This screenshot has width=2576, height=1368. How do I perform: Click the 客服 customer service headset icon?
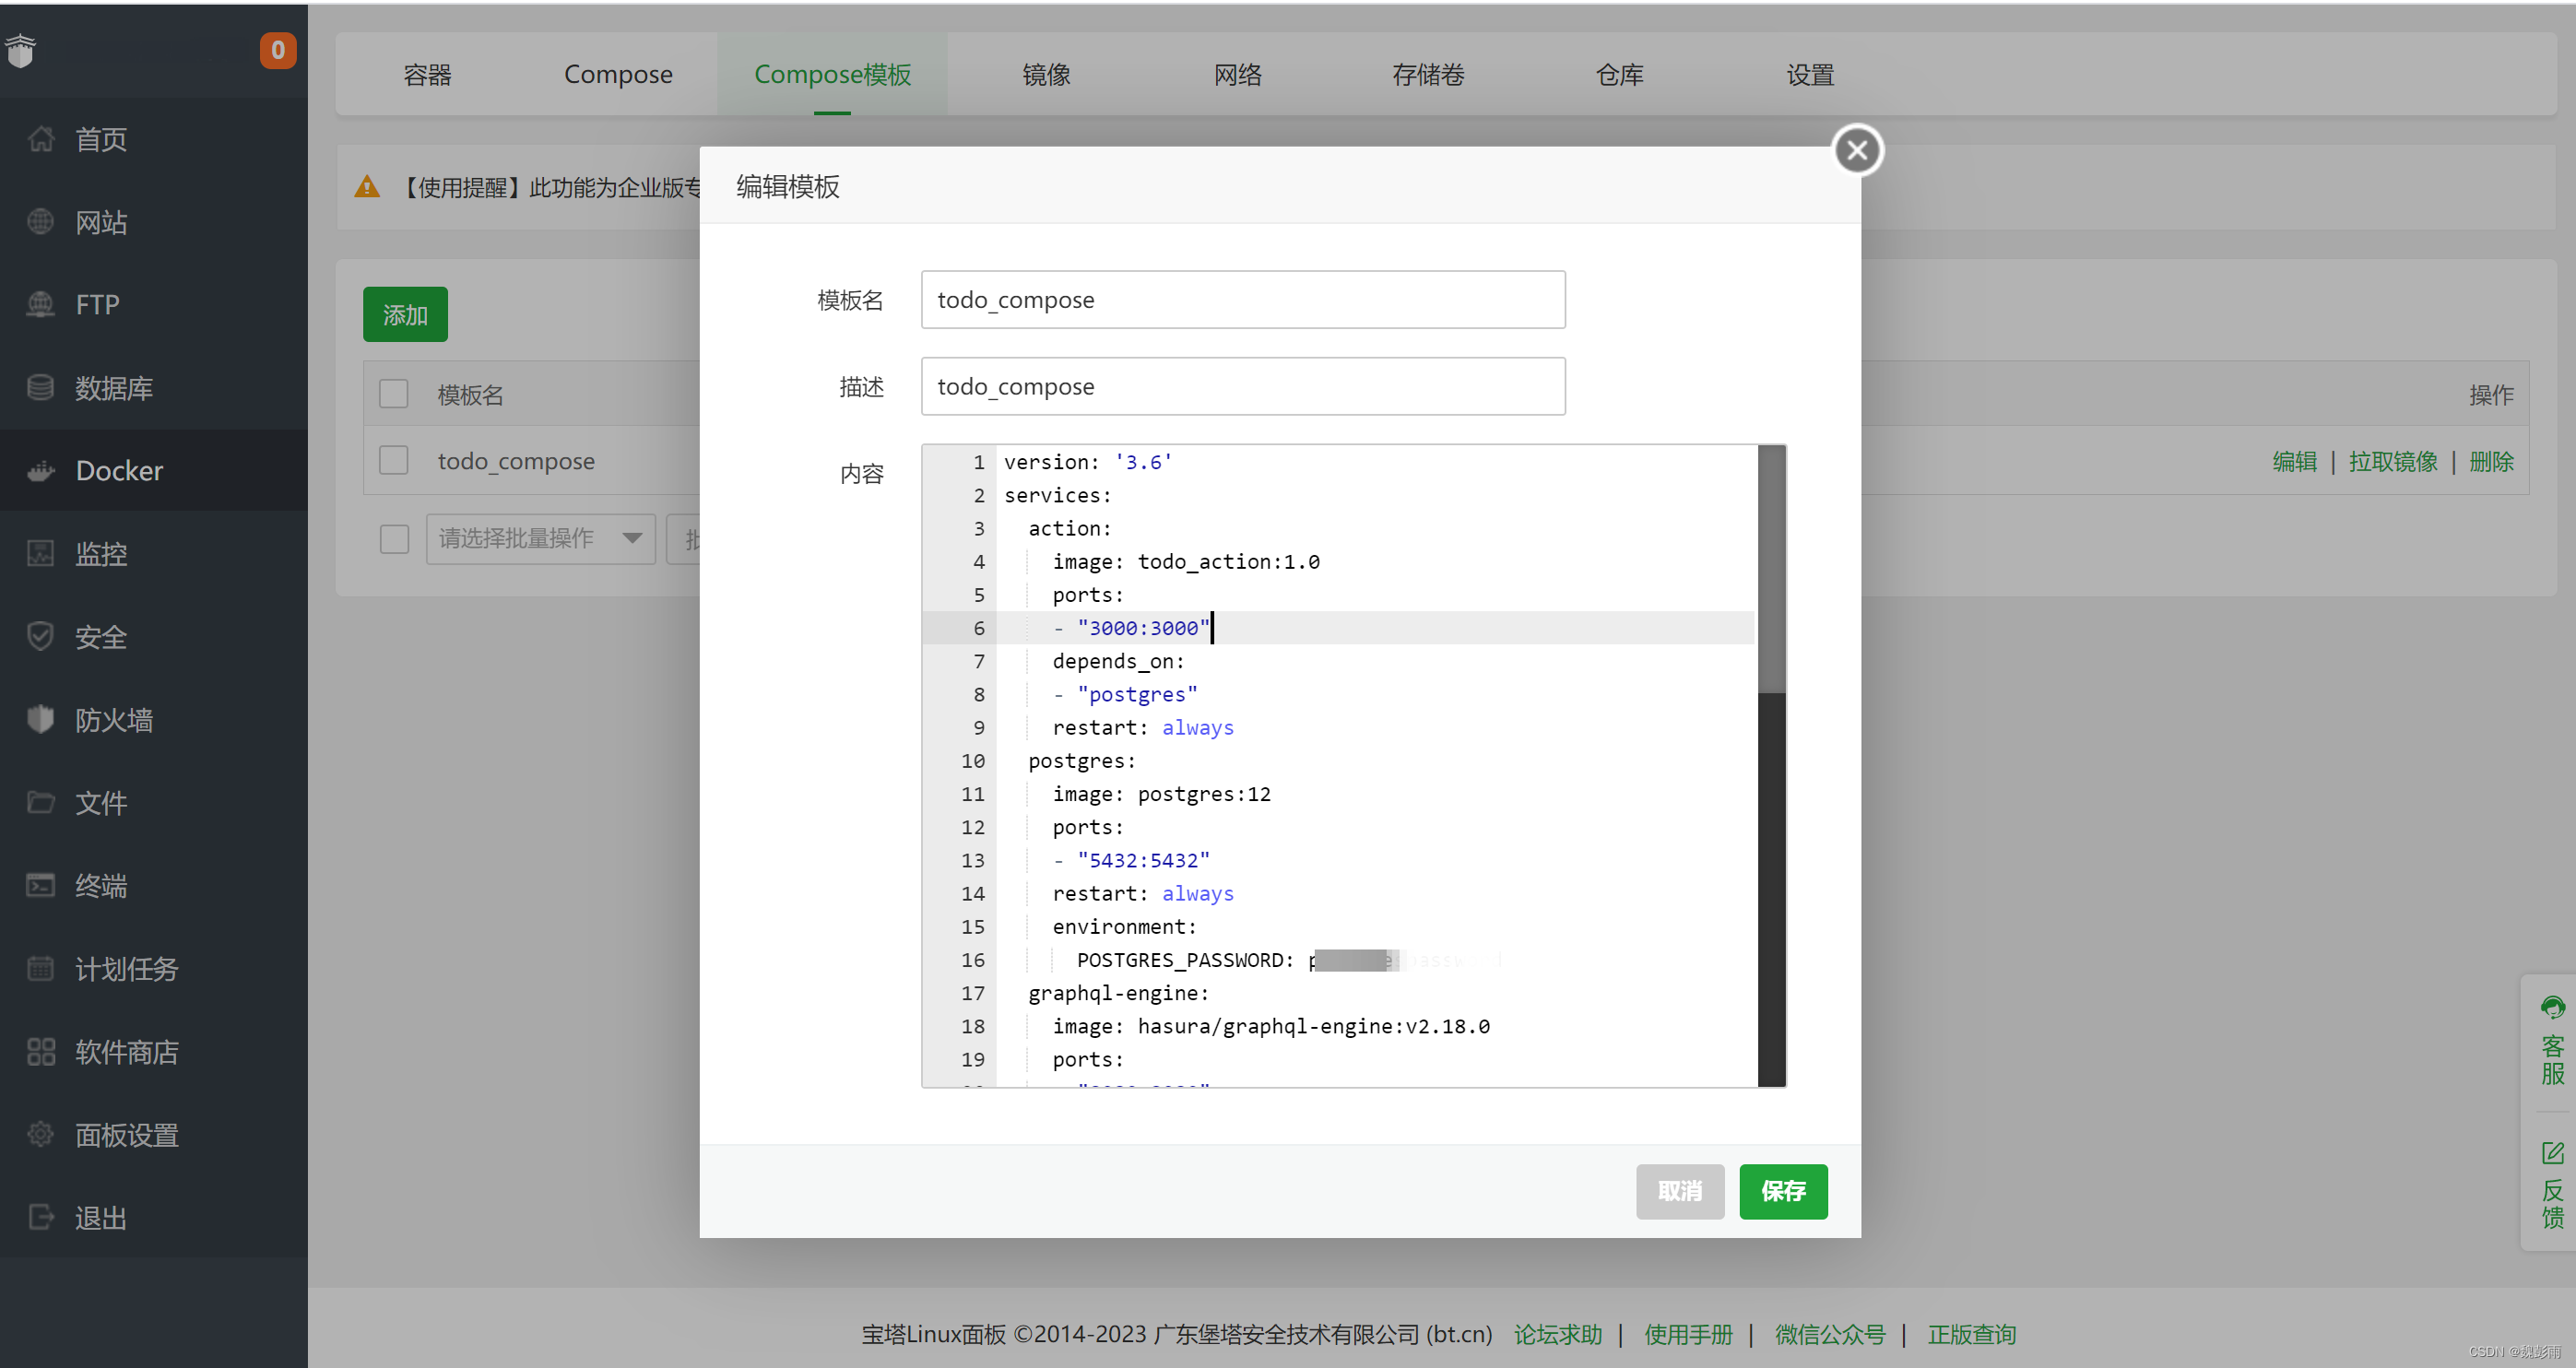pyautogui.click(x=2552, y=1007)
